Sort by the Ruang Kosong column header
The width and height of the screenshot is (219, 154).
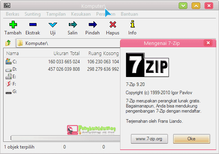click(x=104, y=54)
